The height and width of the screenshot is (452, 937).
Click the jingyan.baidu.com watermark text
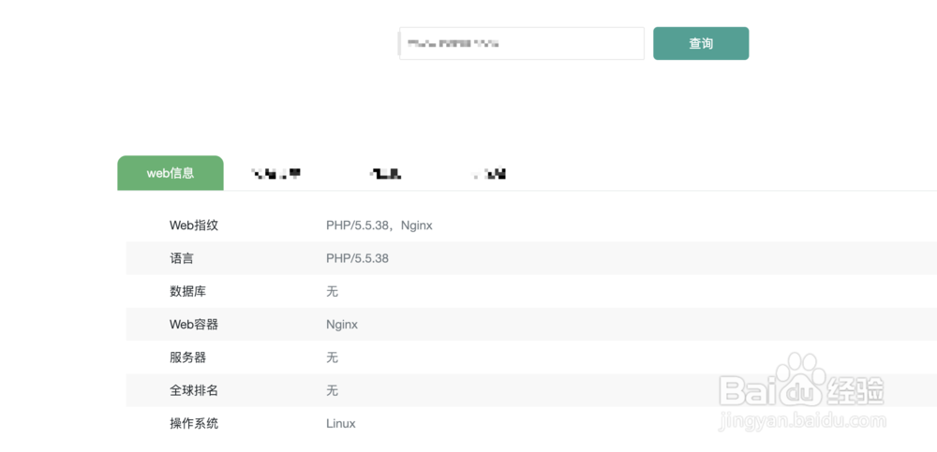pos(803,421)
